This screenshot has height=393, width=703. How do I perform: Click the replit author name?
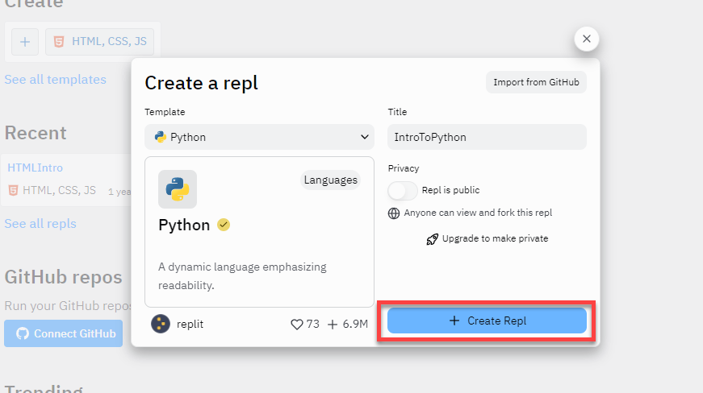coord(190,325)
